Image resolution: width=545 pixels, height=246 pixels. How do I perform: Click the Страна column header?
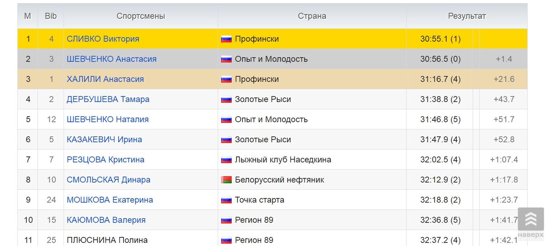pyautogui.click(x=312, y=16)
